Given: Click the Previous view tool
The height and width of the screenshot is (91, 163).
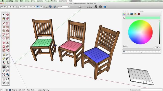Looking at the screenshot, I should coord(7,75).
